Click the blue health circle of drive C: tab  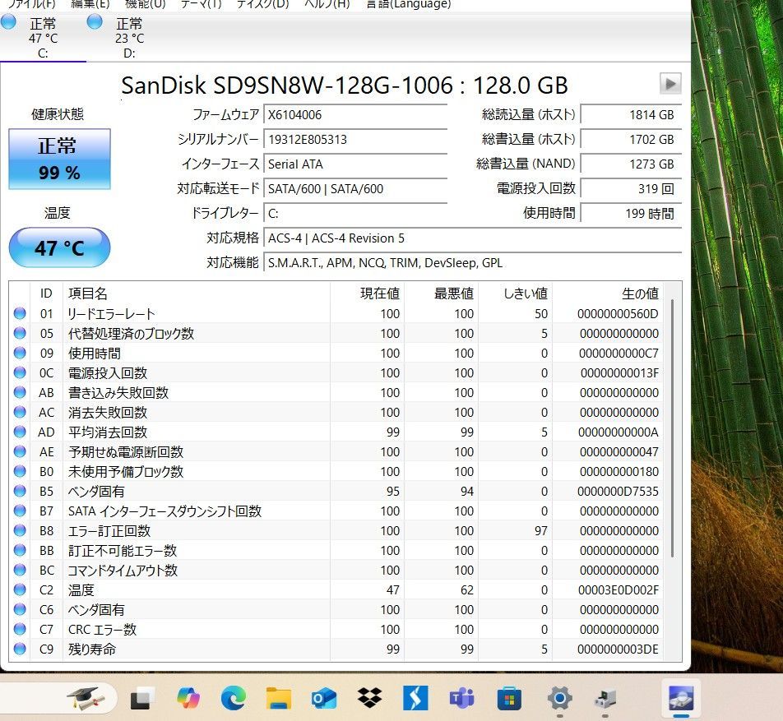tap(8, 22)
